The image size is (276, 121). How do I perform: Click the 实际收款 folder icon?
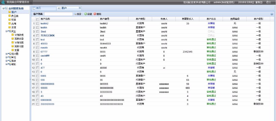coord(13,39)
